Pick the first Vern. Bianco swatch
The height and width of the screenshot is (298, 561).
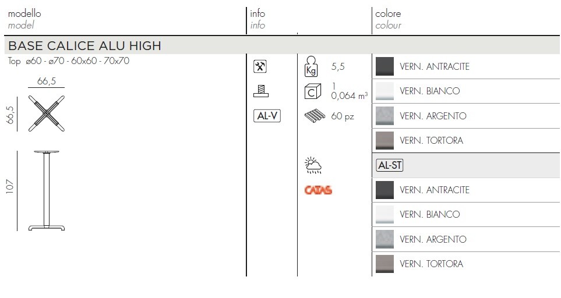(384, 91)
